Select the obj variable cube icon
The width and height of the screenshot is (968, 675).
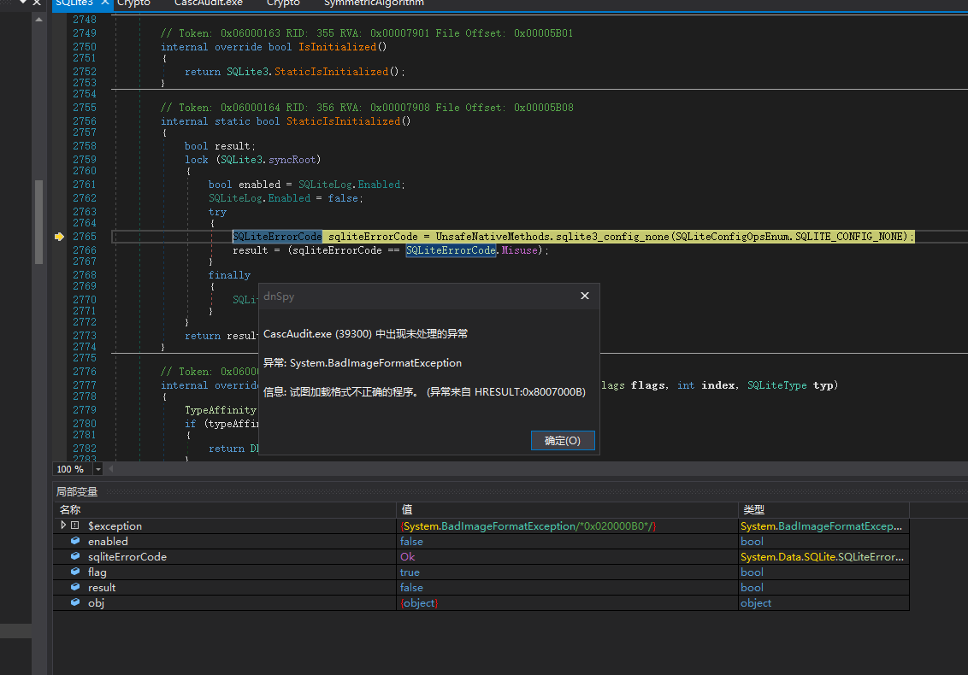point(75,603)
